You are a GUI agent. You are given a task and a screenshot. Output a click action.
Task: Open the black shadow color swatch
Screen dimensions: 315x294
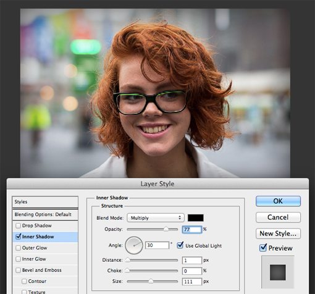tap(196, 218)
